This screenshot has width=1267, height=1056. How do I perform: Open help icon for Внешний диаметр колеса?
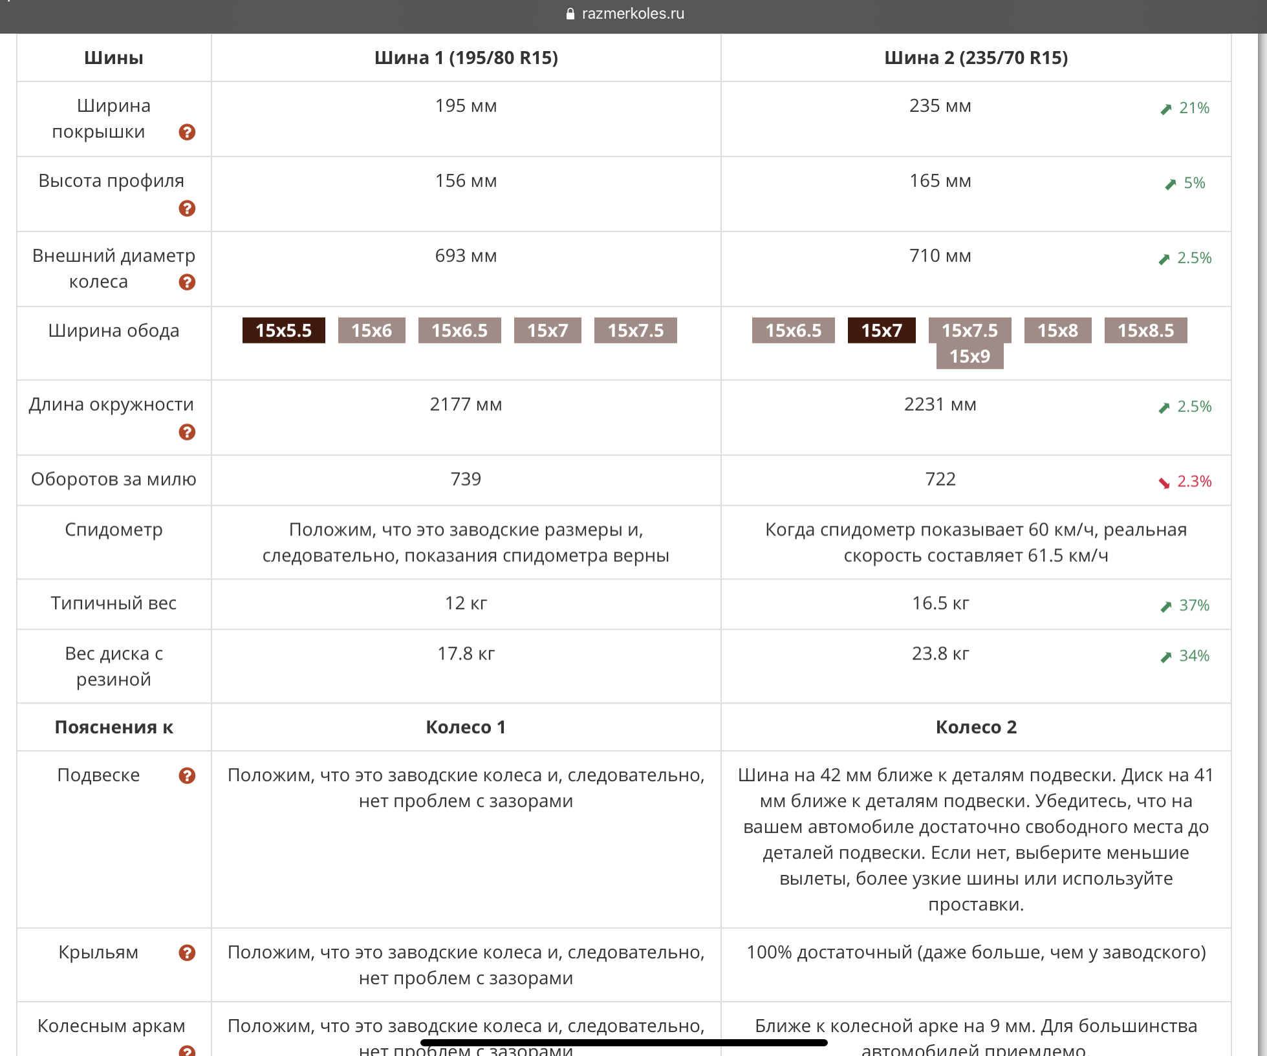tap(187, 283)
